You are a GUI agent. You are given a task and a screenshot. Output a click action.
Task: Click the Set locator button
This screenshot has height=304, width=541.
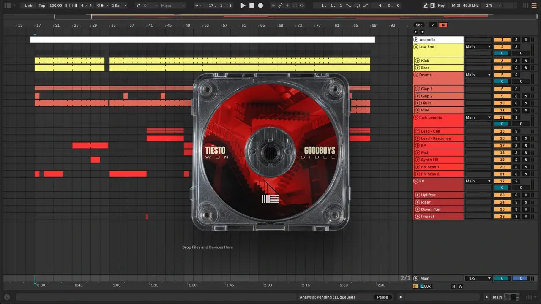tap(419, 25)
